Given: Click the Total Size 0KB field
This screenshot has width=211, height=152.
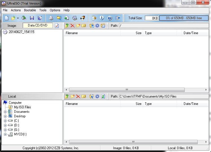Looking at the screenshot, I should click(x=151, y=18).
